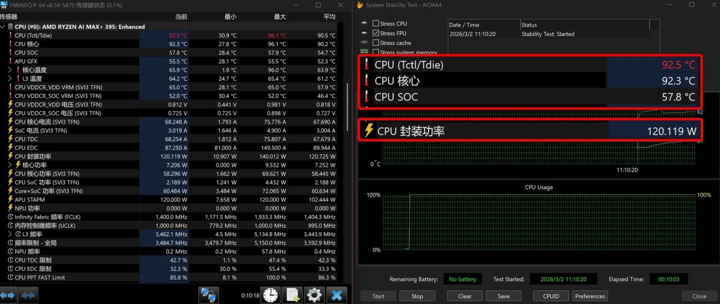
Task: Uncheck the Stress FPU checkbox
Action: click(376, 34)
